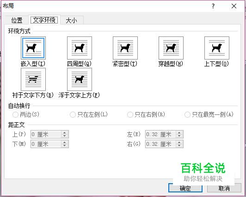246x197 pixels.
Task: Click the 确定 button
Action: [x=185, y=188]
